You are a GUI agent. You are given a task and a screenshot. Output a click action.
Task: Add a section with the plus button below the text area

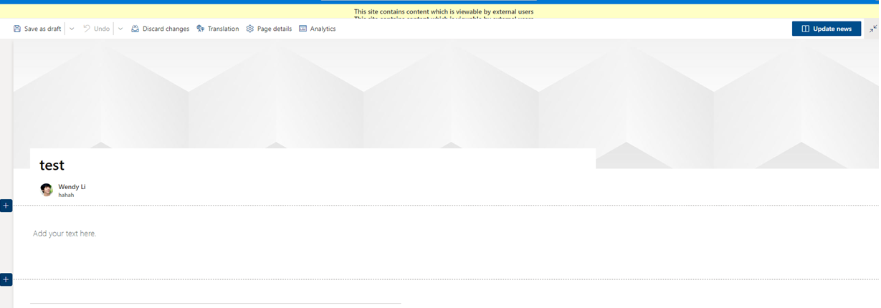coord(6,279)
